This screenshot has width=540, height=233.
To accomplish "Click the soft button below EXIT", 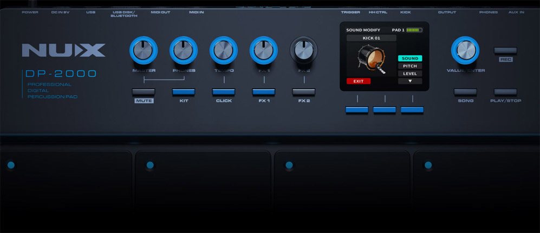I will click(357, 110).
